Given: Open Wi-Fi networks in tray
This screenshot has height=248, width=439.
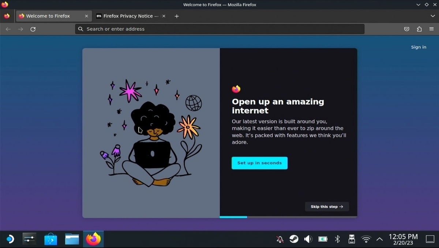Looking at the screenshot, I should pyautogui.click(x=366, y=239).
